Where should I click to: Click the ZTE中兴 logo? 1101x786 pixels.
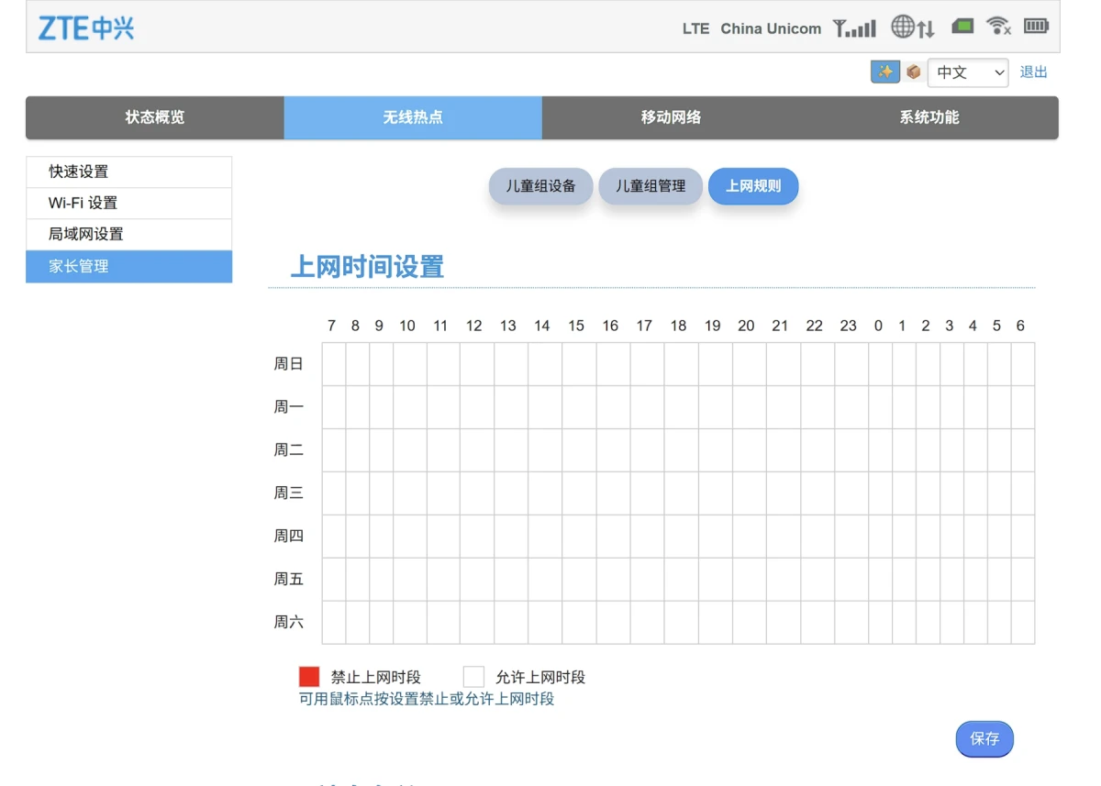85,28
